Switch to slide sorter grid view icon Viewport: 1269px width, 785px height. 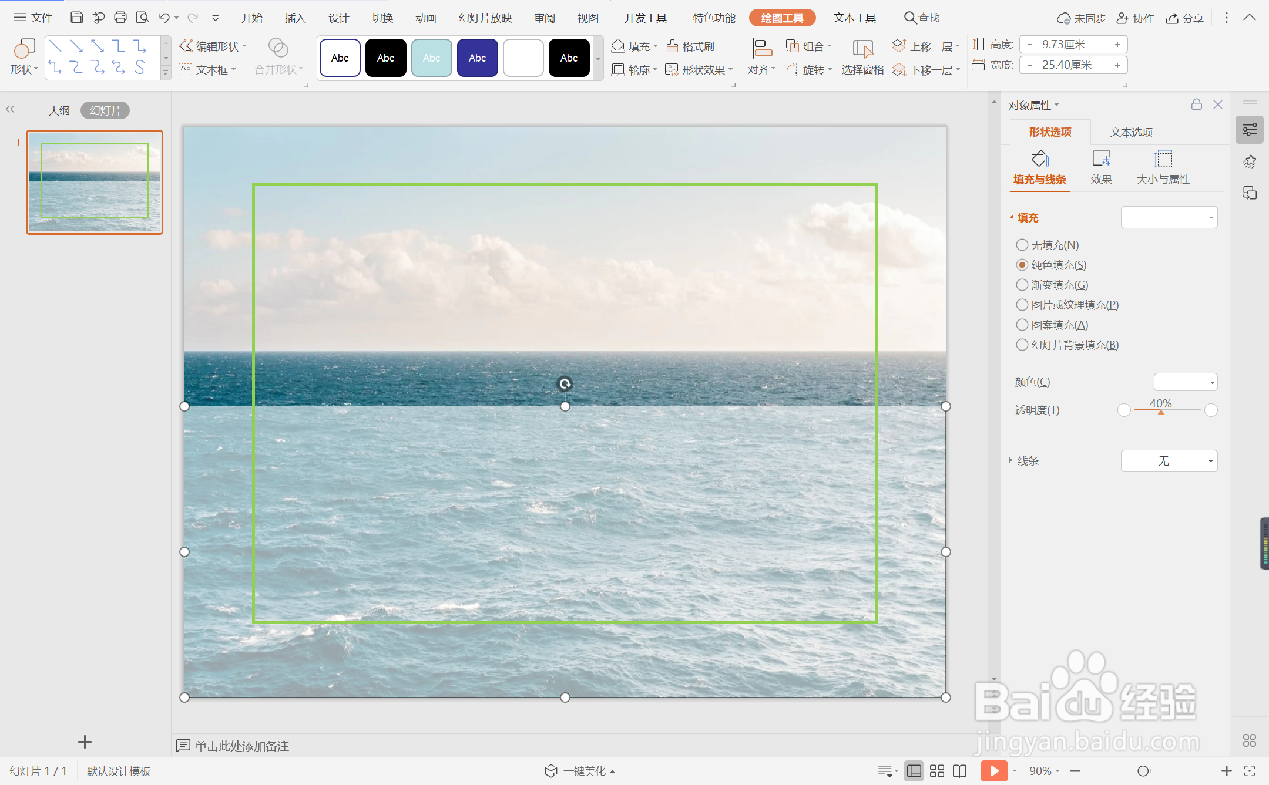[x=937, y=771]
